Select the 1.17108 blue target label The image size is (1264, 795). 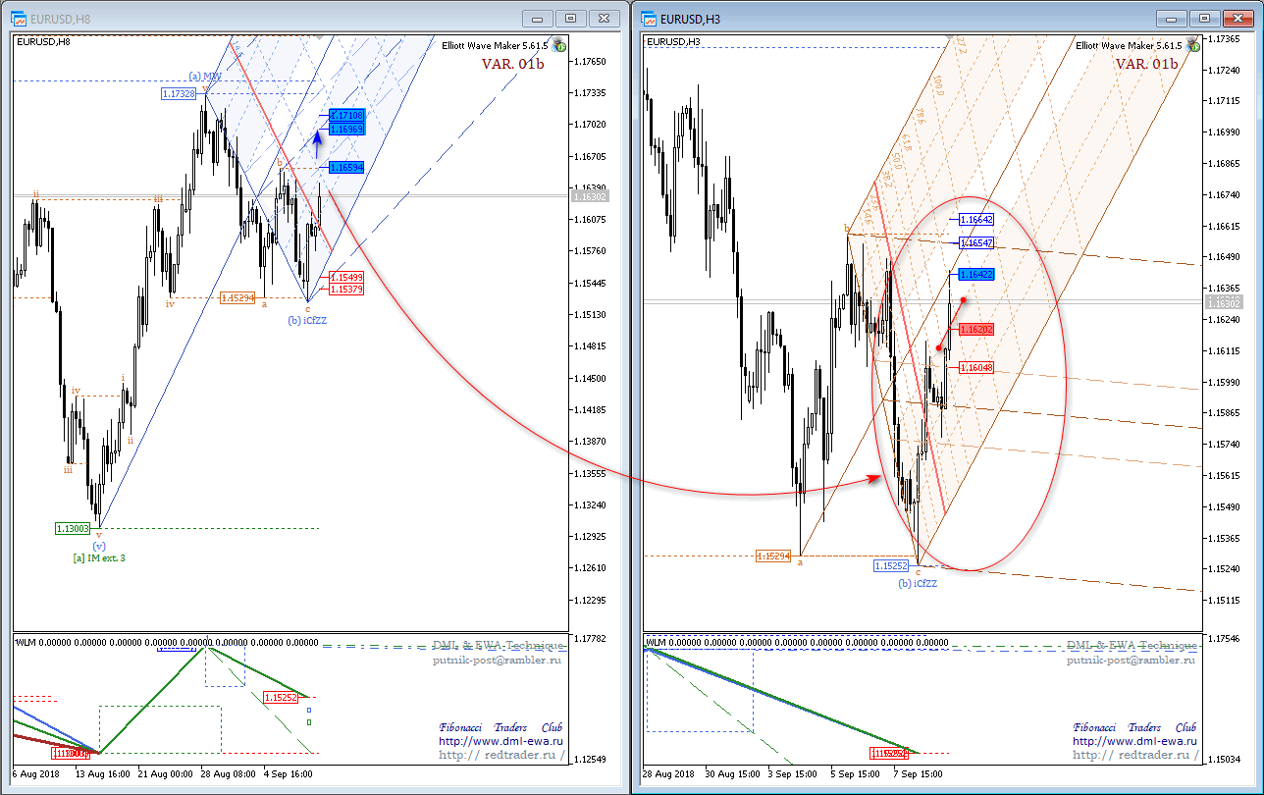click(x=347, y=115)
